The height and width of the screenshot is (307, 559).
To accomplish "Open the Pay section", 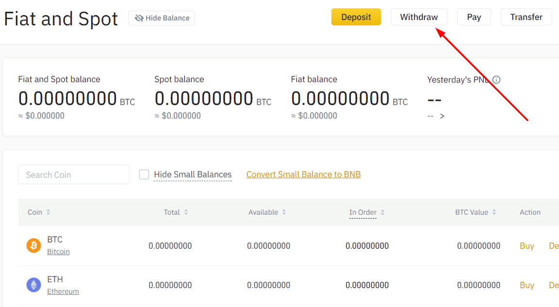I will tap(474, 16).
